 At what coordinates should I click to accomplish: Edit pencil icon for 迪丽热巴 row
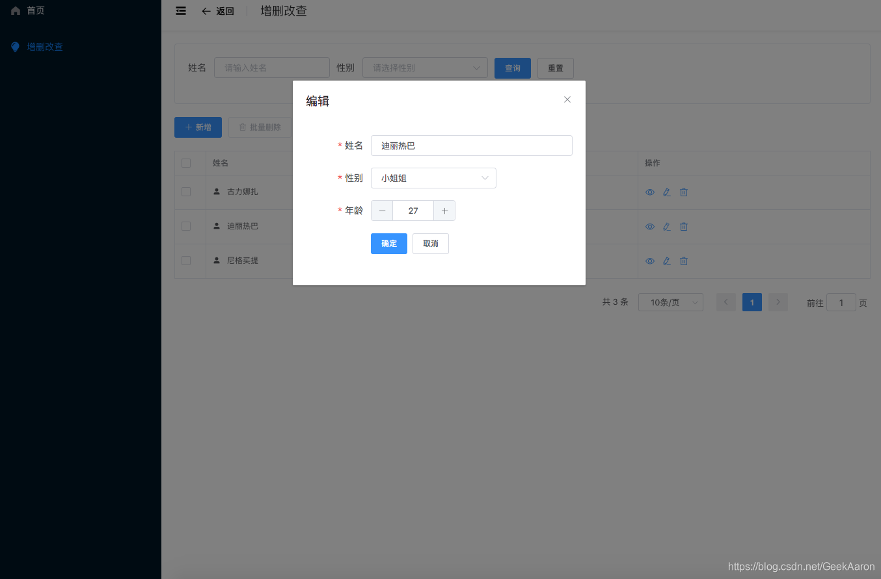(x=667, y=227)
